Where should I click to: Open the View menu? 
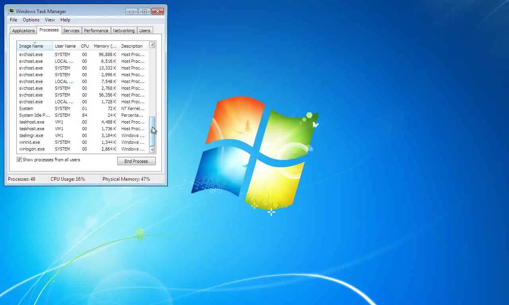click(50, 20)
